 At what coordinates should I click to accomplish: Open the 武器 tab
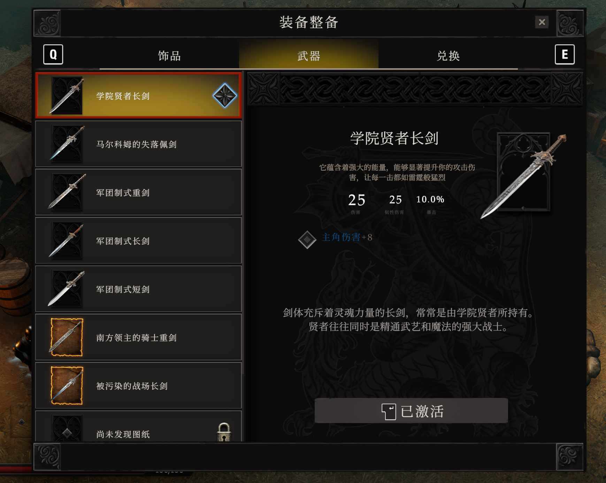point(309,56)
